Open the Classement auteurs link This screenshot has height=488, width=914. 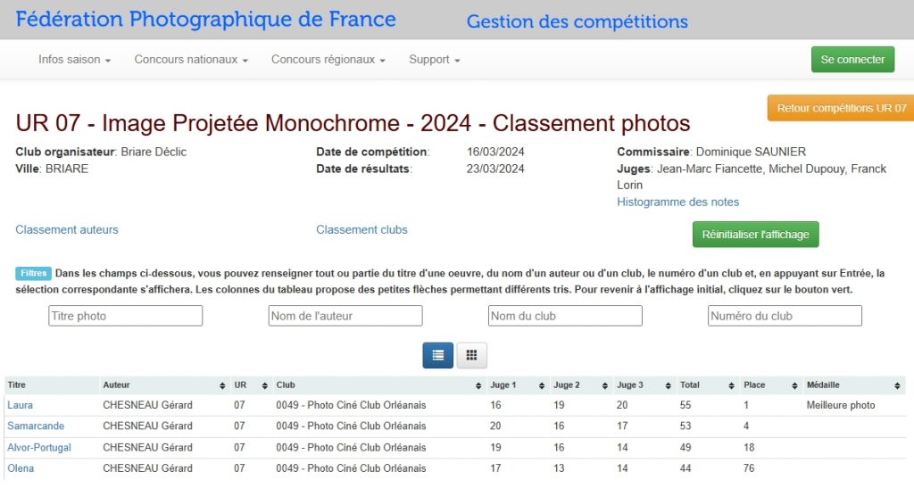pos(67,230)
